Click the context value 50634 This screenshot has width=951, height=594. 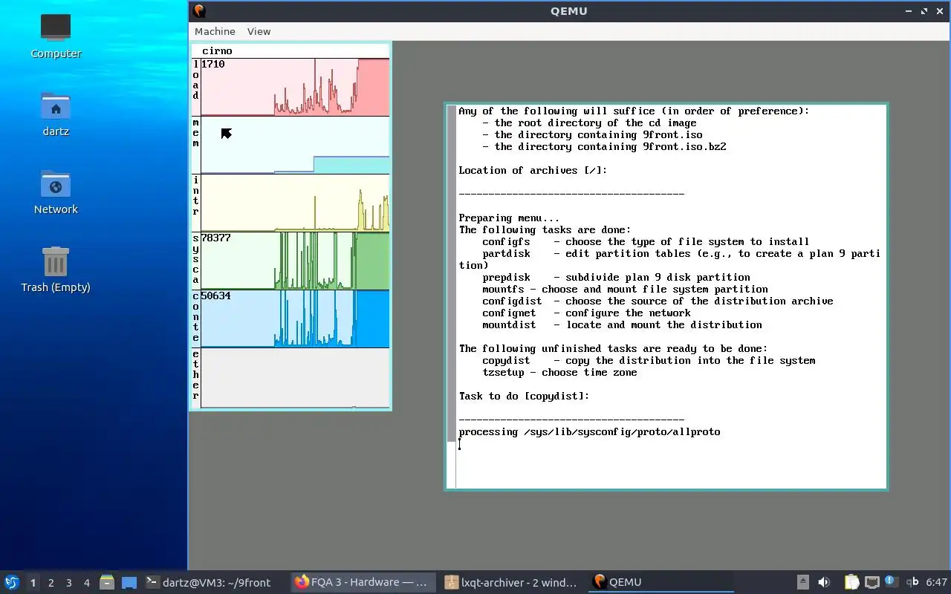point(216,296)
